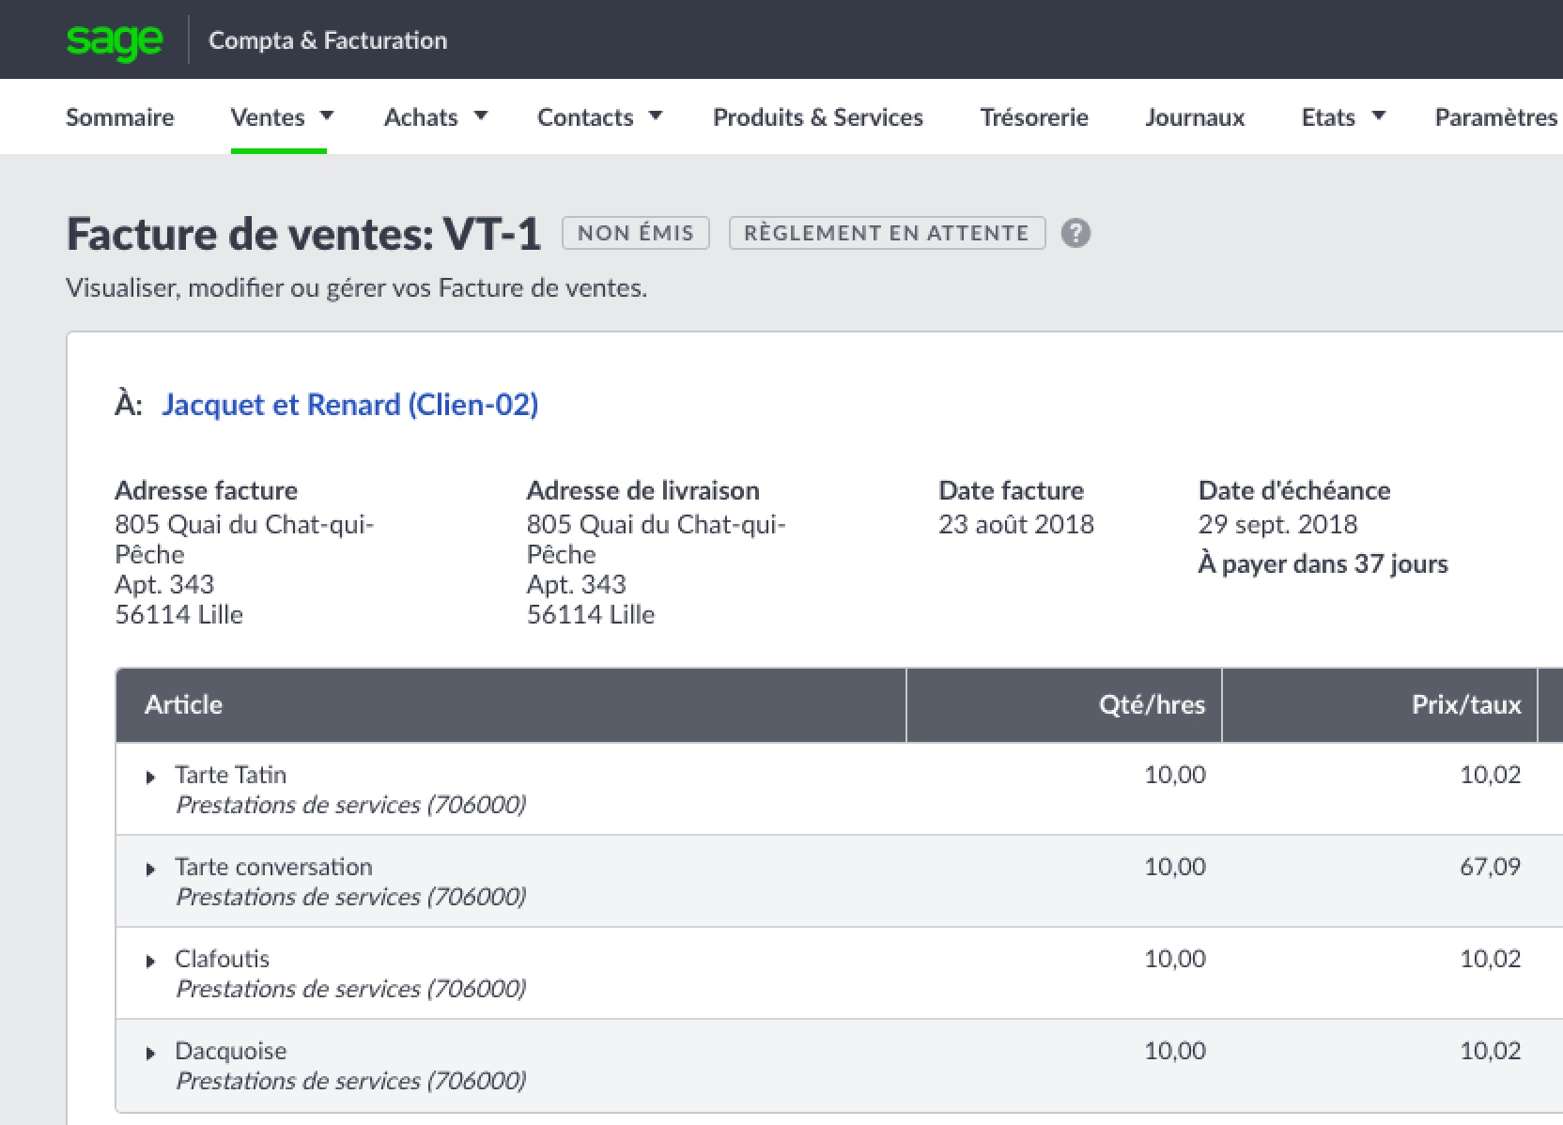Open the Journaux section
Screen dimensions: 1563x1125
1194,117
